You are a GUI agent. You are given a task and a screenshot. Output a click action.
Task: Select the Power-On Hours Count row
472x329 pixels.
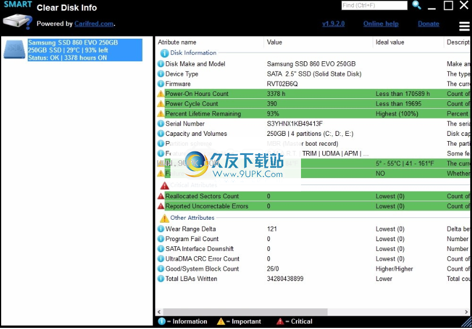[313, 94]
